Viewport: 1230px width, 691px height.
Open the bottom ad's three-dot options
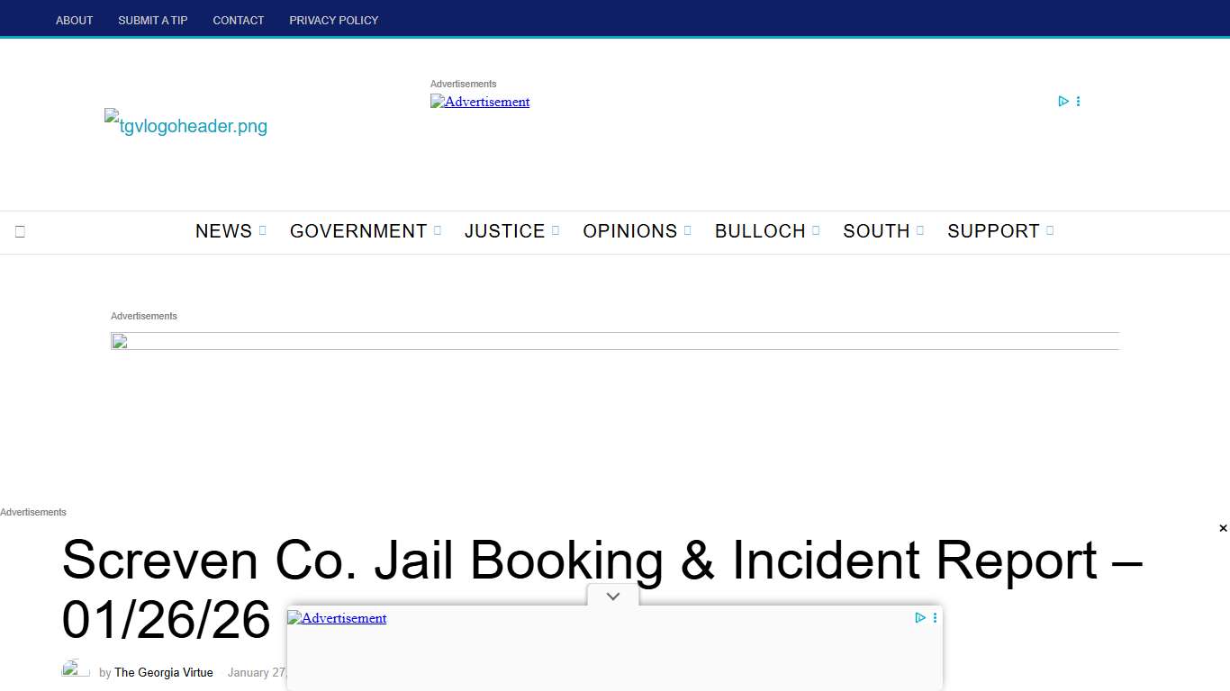(x=935, y=617)
